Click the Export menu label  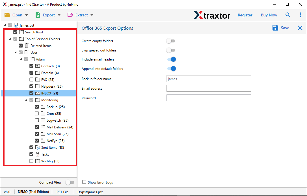coord(49,15)
